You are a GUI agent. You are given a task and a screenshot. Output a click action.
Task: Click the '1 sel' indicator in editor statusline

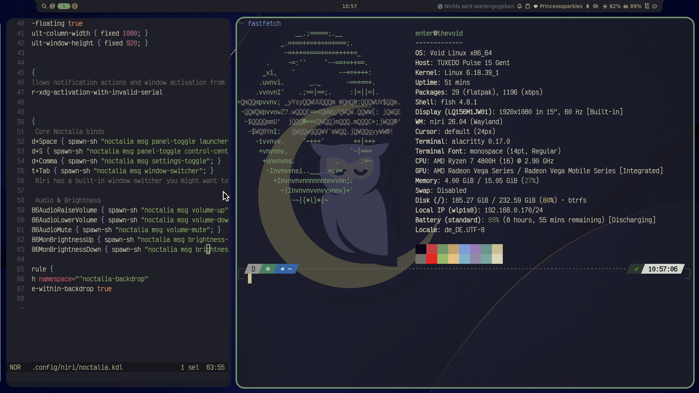click(190, 368)
